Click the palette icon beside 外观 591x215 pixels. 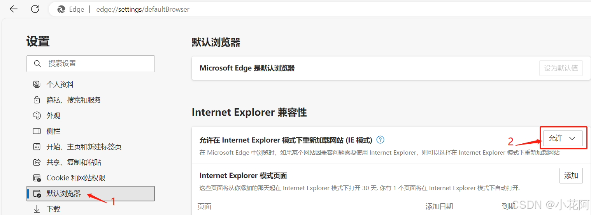pos(37,115)
